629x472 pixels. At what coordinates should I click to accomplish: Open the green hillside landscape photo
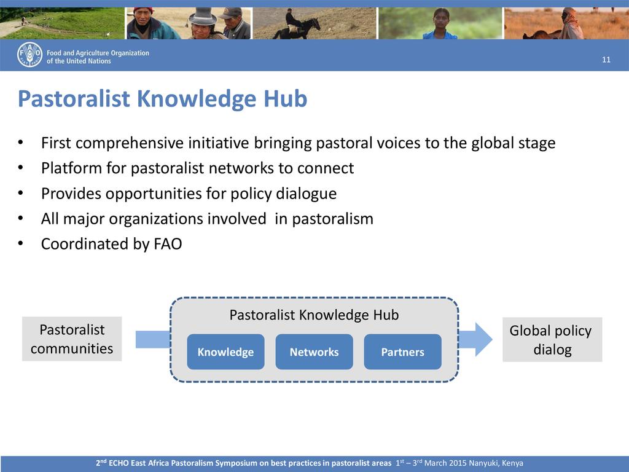(61, 23)
